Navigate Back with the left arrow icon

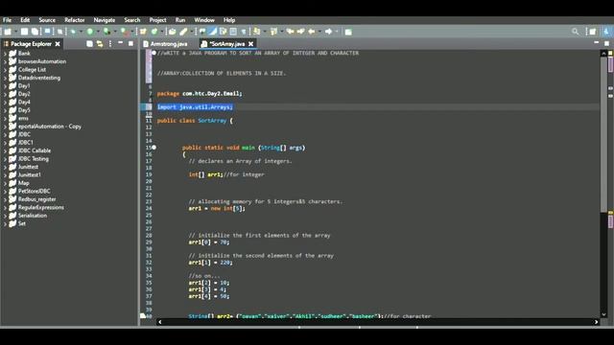tap(312, 32)
